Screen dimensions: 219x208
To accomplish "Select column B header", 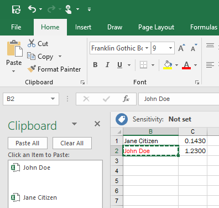I will pos(150,131).
